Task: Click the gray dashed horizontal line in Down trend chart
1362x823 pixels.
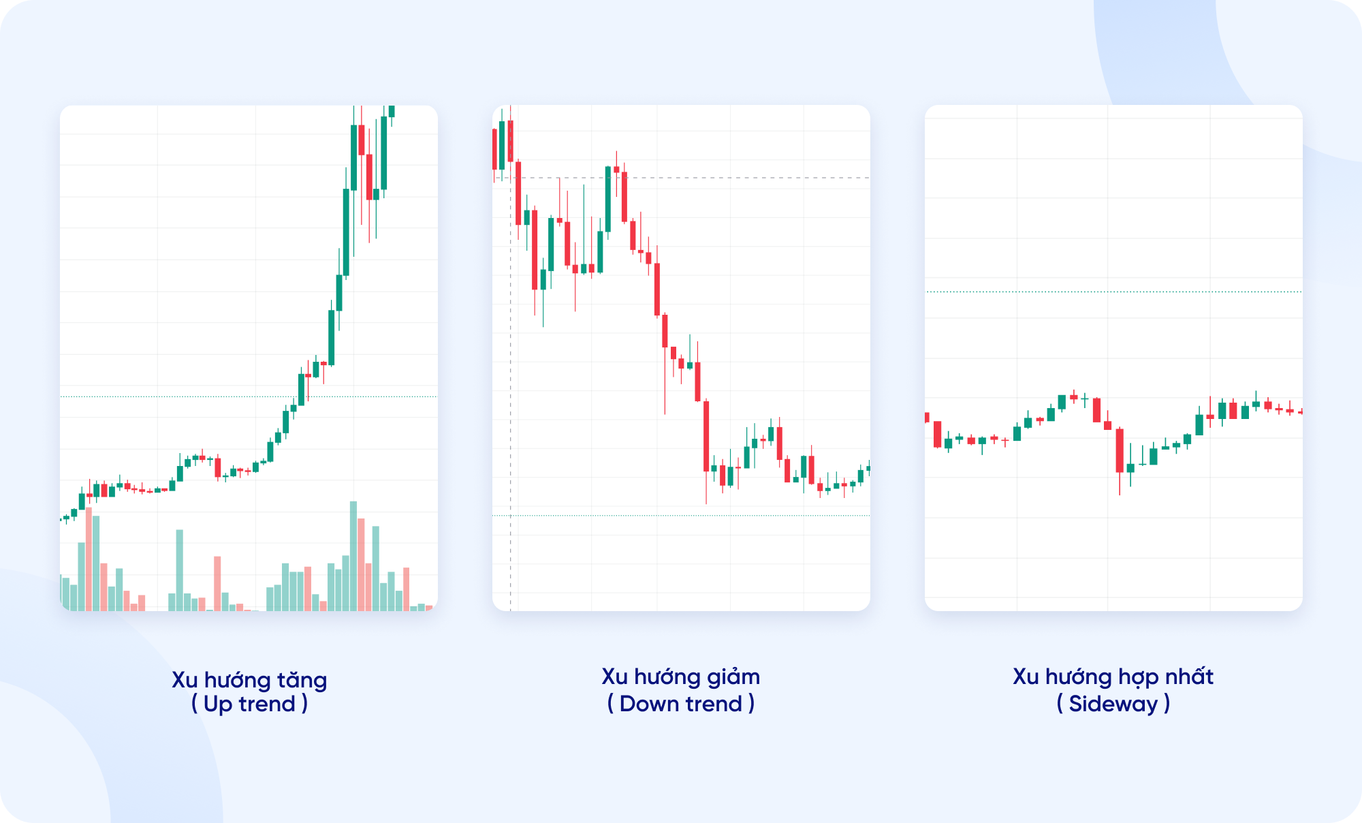Action: click(x=749, y=178)
